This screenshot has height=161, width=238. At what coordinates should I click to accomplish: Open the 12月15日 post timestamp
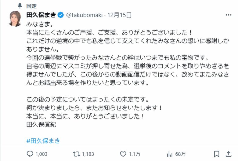coord(120,15)
